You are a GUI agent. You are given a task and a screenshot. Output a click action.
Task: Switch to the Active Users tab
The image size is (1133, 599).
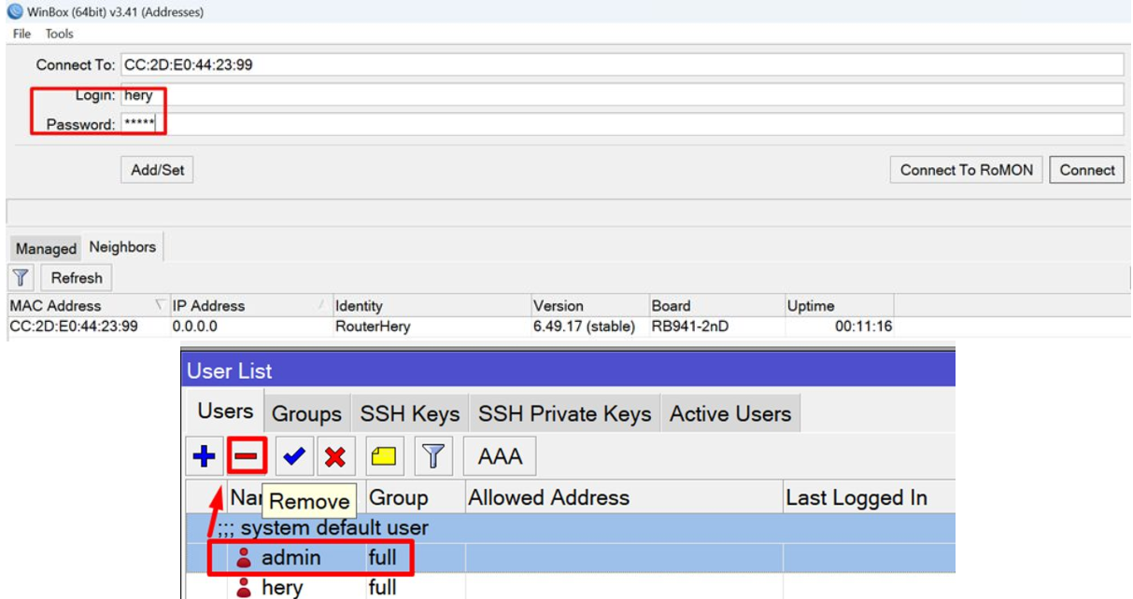[x=730, y=413]
